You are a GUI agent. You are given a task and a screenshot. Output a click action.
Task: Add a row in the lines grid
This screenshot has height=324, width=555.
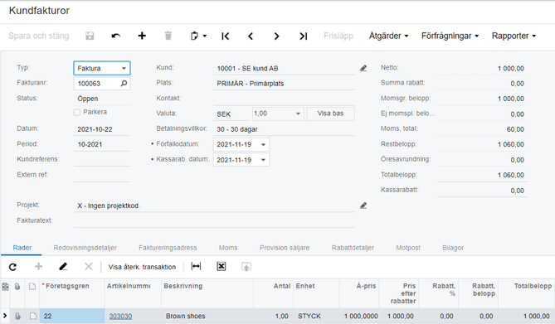click(x=39, y=266)
